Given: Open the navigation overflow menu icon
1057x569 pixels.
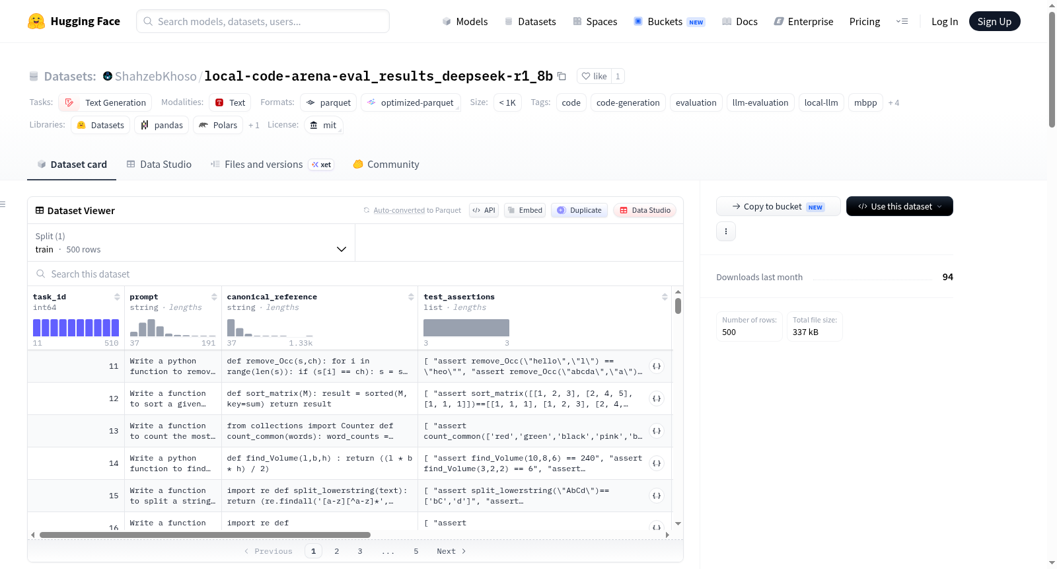Looking at the screenshot, I should [x=902, y=21].
